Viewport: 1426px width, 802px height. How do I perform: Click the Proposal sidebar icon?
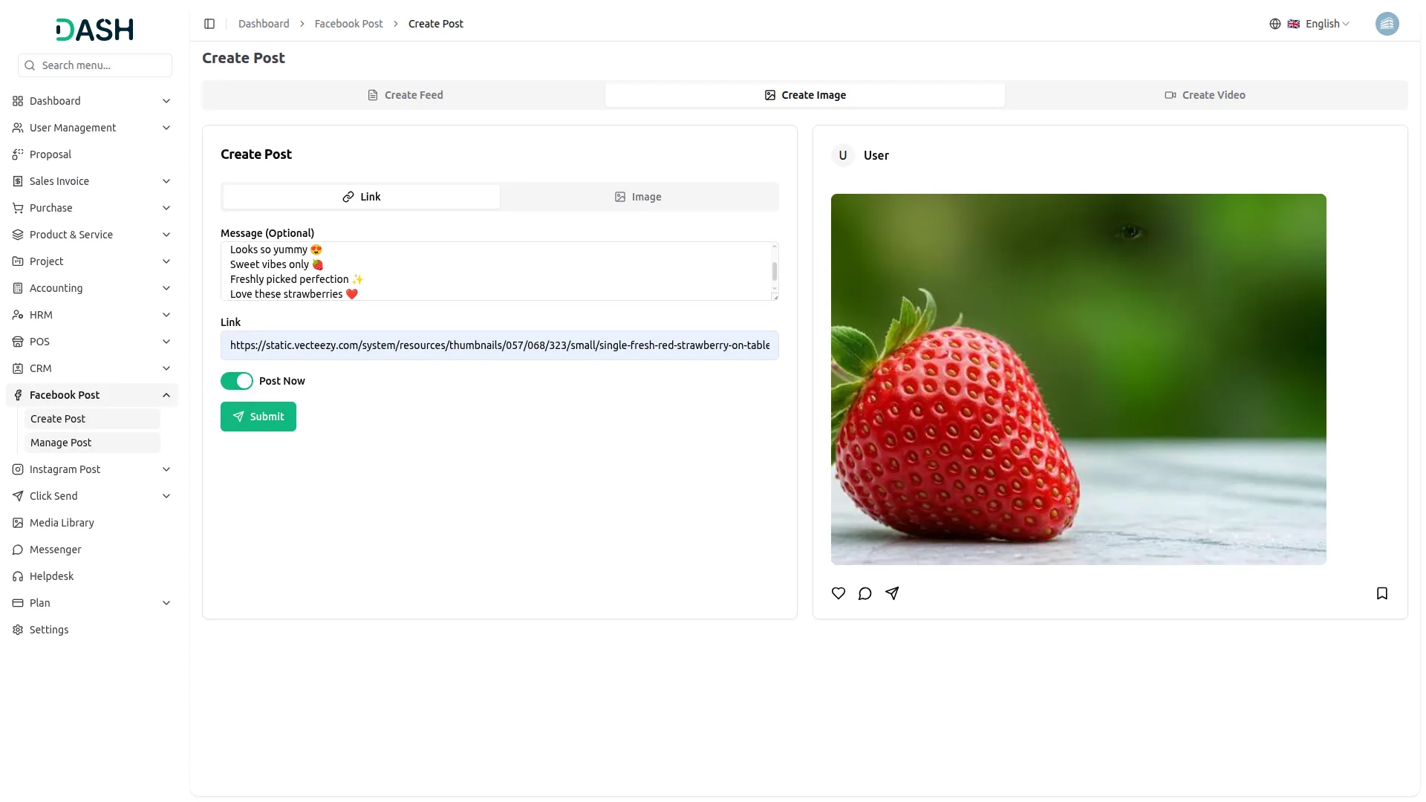[x=18, y=154]
